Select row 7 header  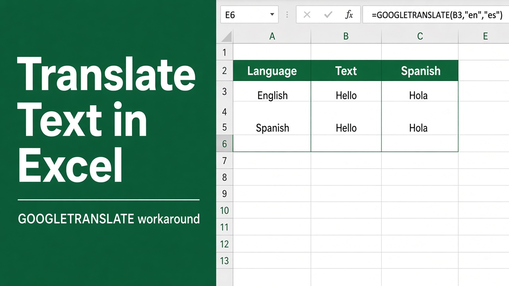225,160
